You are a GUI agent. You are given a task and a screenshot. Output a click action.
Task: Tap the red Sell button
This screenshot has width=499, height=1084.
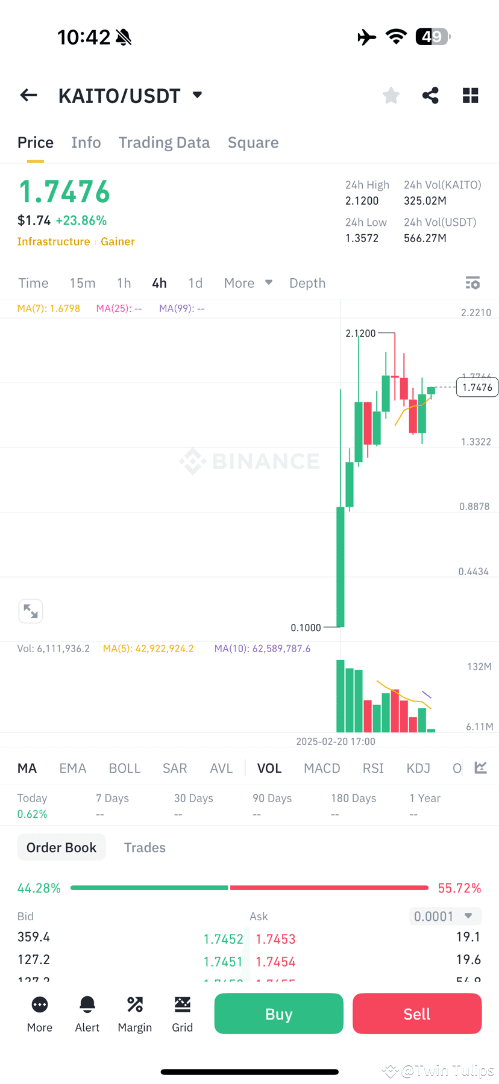(416, 1014)
